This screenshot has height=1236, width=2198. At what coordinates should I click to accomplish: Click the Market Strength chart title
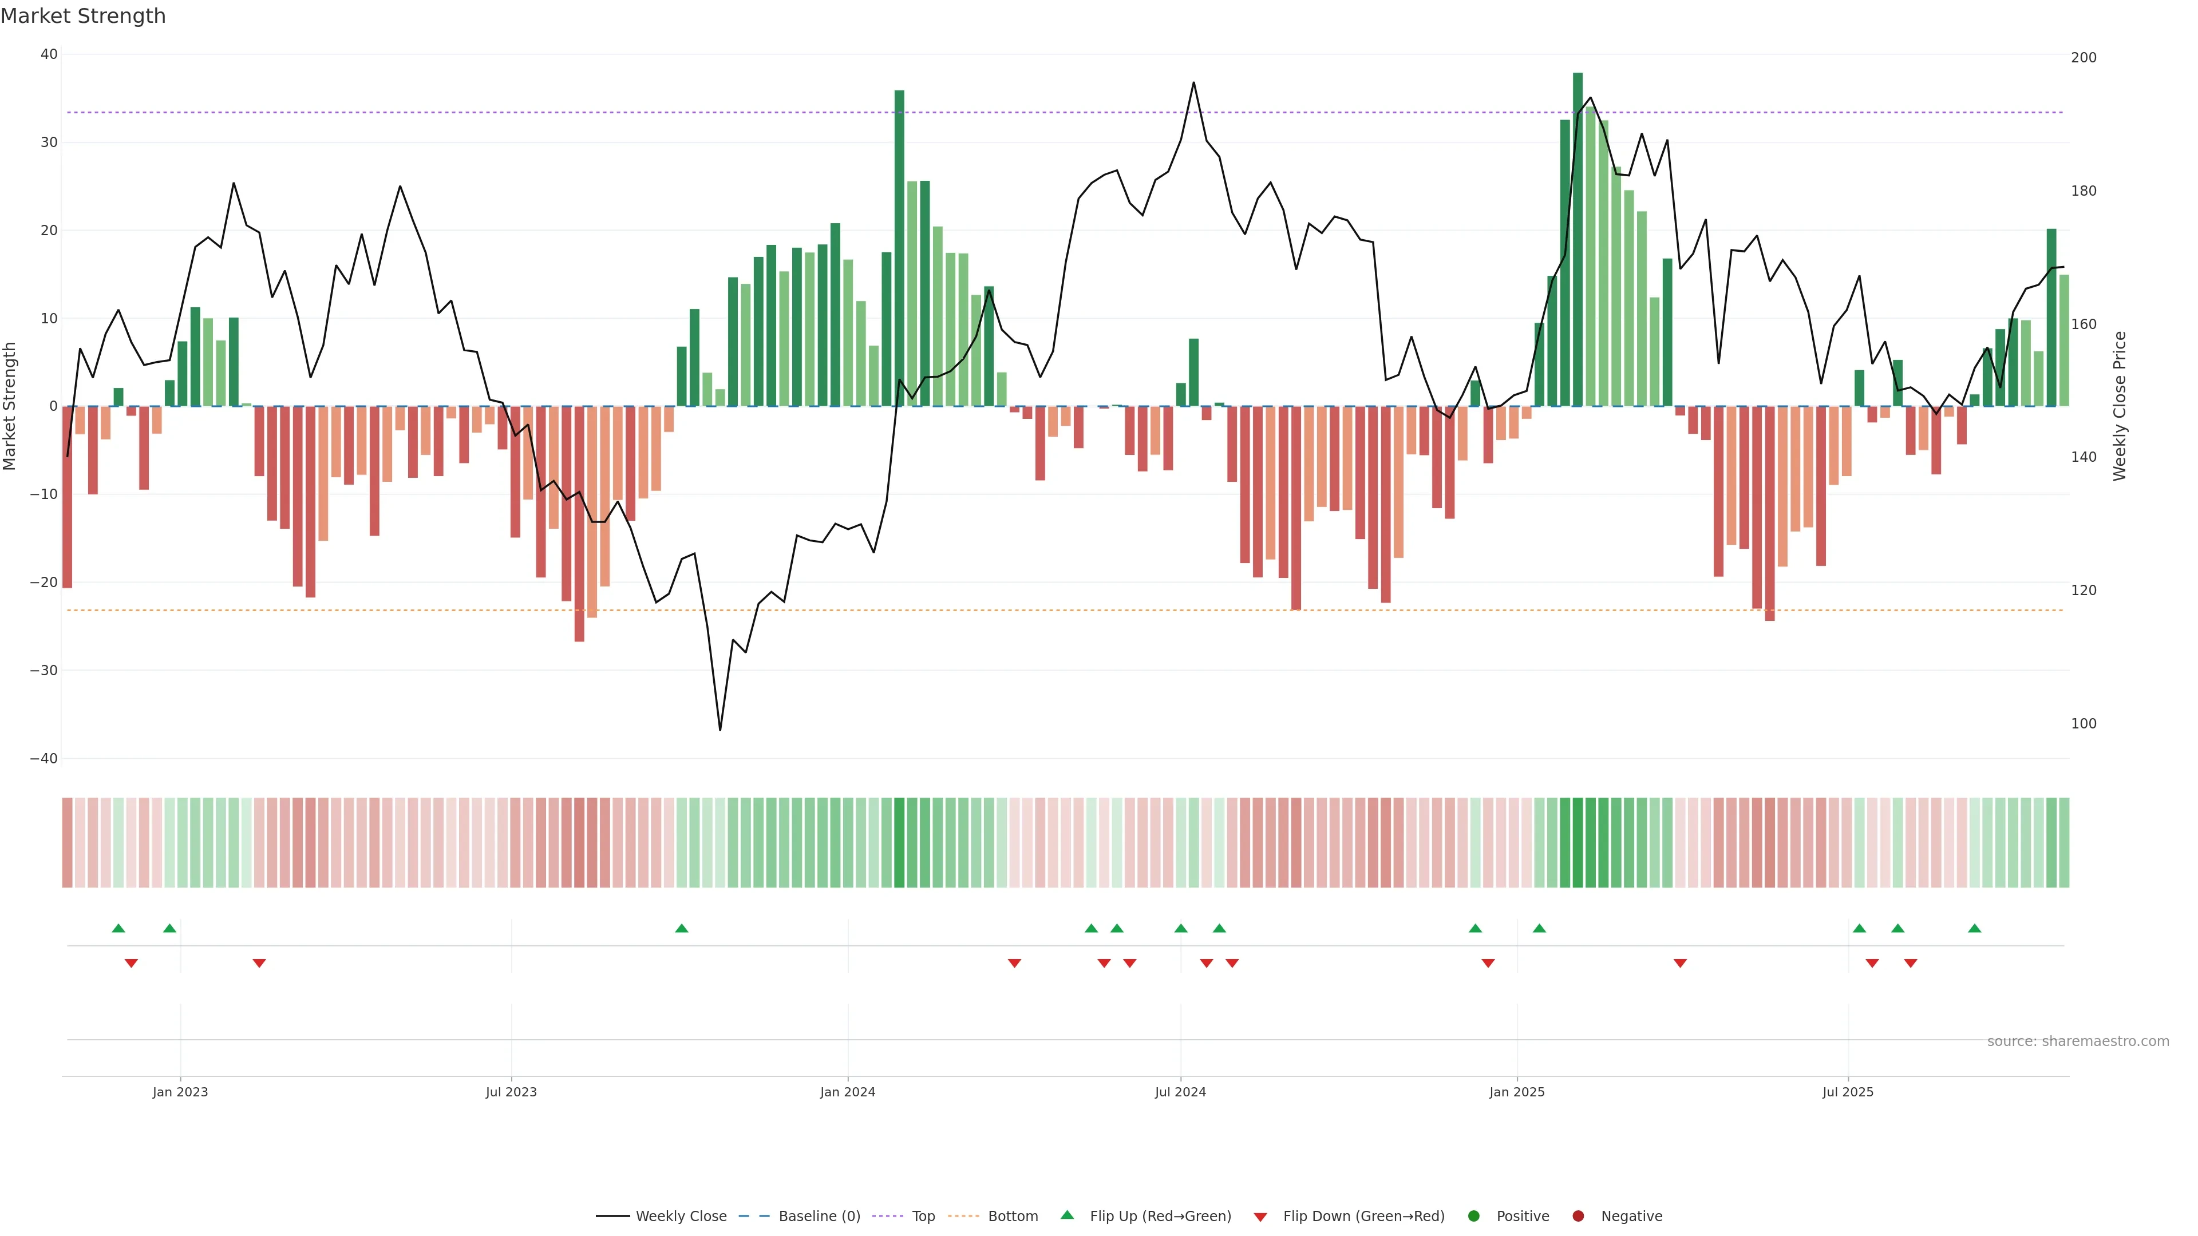(83, 16)
